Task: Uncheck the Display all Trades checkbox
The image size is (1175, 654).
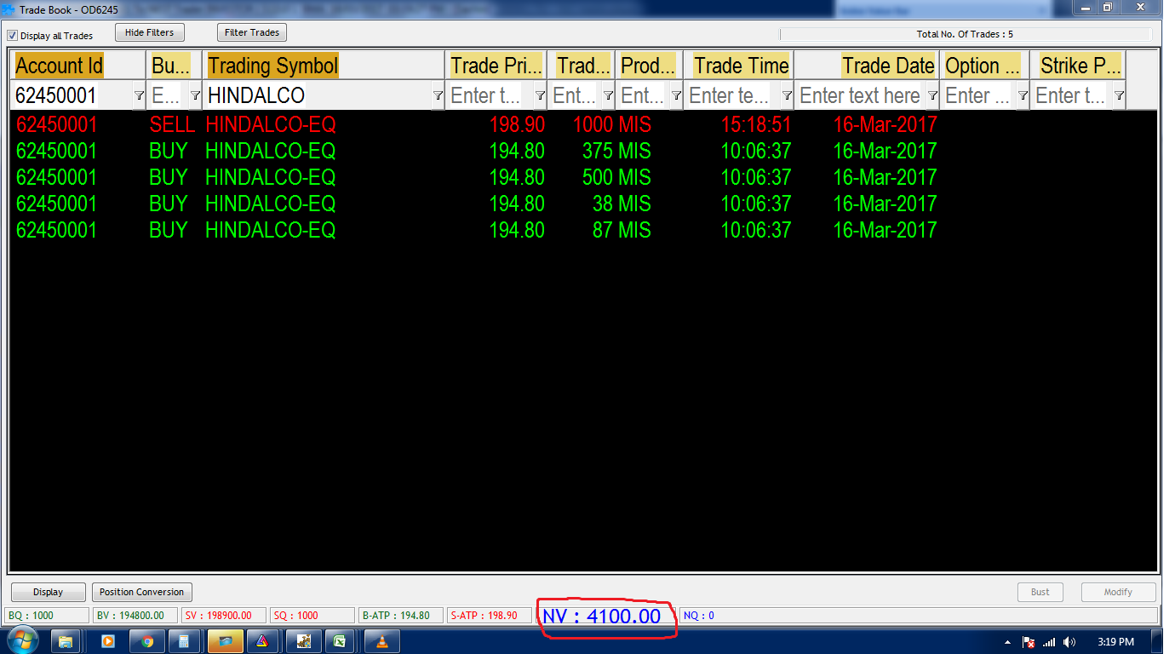Action: [x=13, y=36]
